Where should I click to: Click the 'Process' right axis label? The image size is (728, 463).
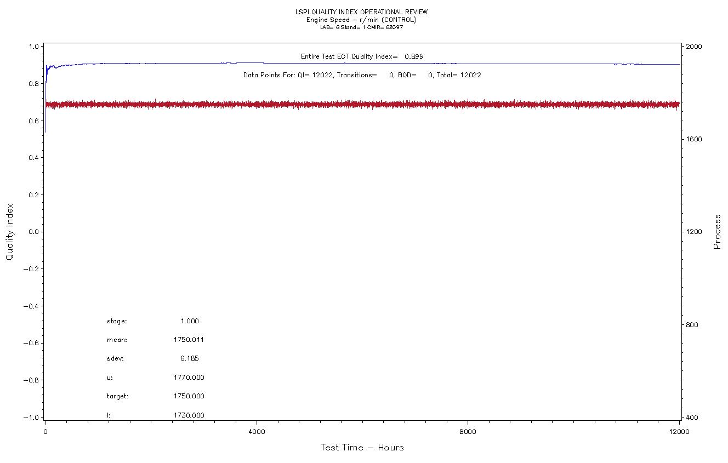[x=717, y=232]
